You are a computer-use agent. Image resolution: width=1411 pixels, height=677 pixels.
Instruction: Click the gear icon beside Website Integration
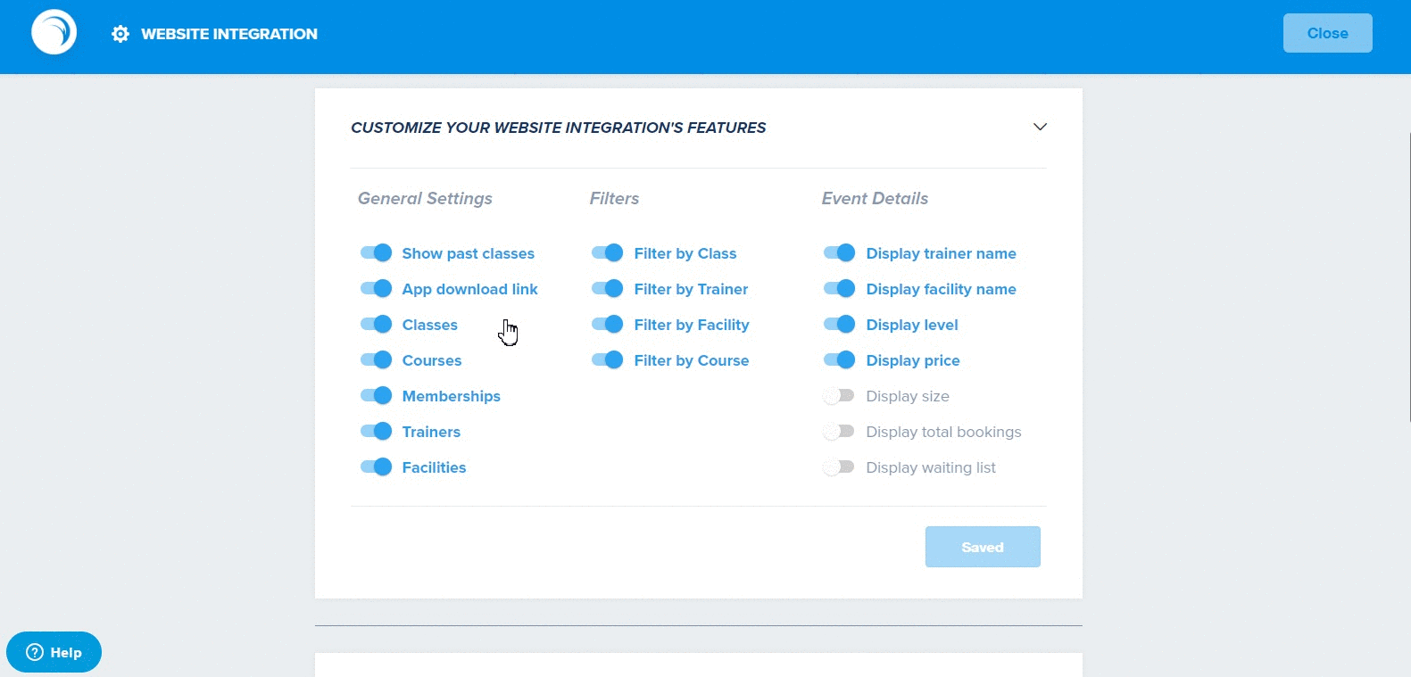pos(120,34)
